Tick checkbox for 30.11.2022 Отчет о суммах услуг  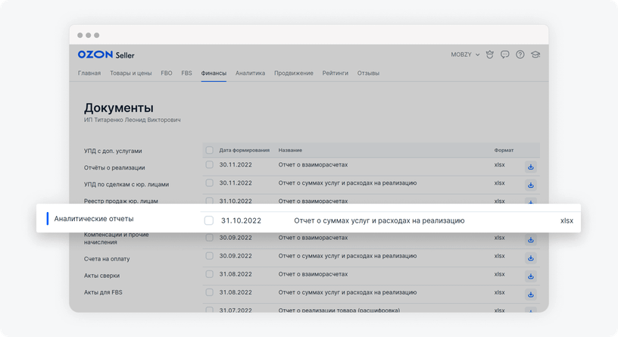coord(209,183)
